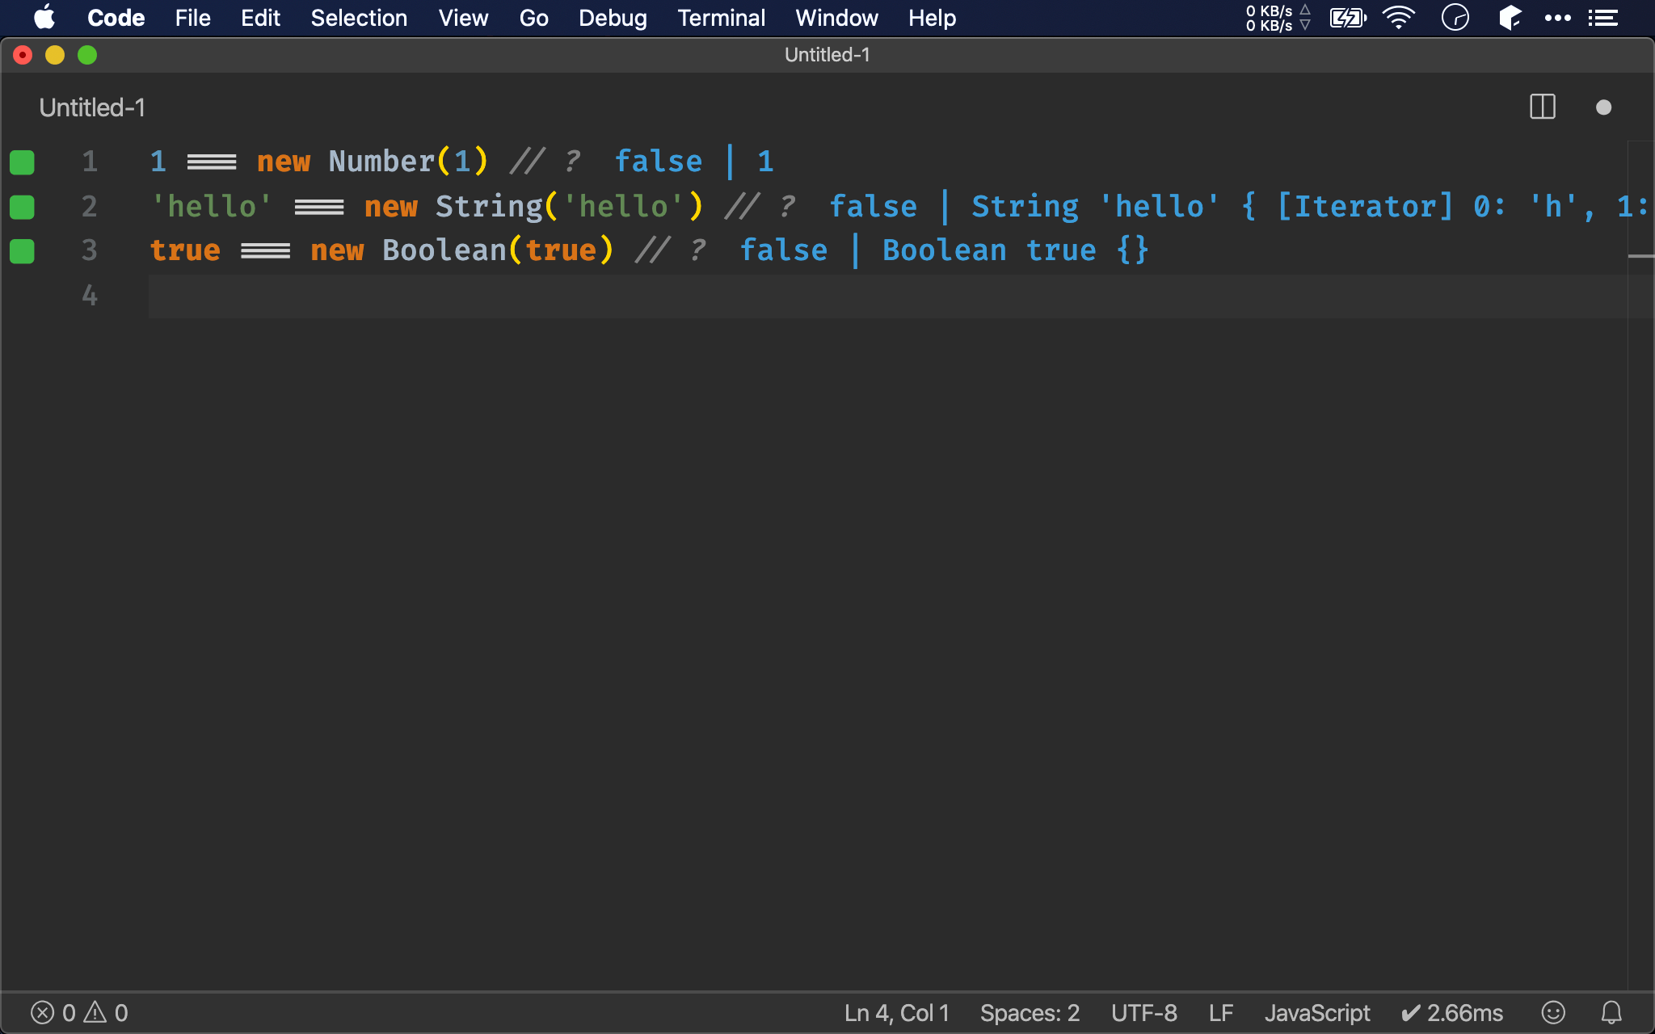Screen dimensions: 1655x1034
Task: Click the unsaved changes dot icon
Action: coord(1603,107)
